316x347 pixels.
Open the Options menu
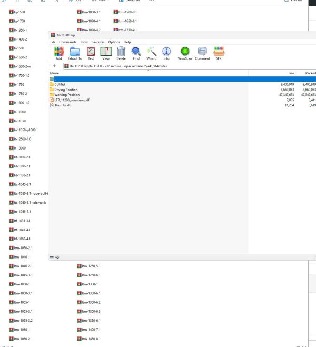click(x=114, y=42)
